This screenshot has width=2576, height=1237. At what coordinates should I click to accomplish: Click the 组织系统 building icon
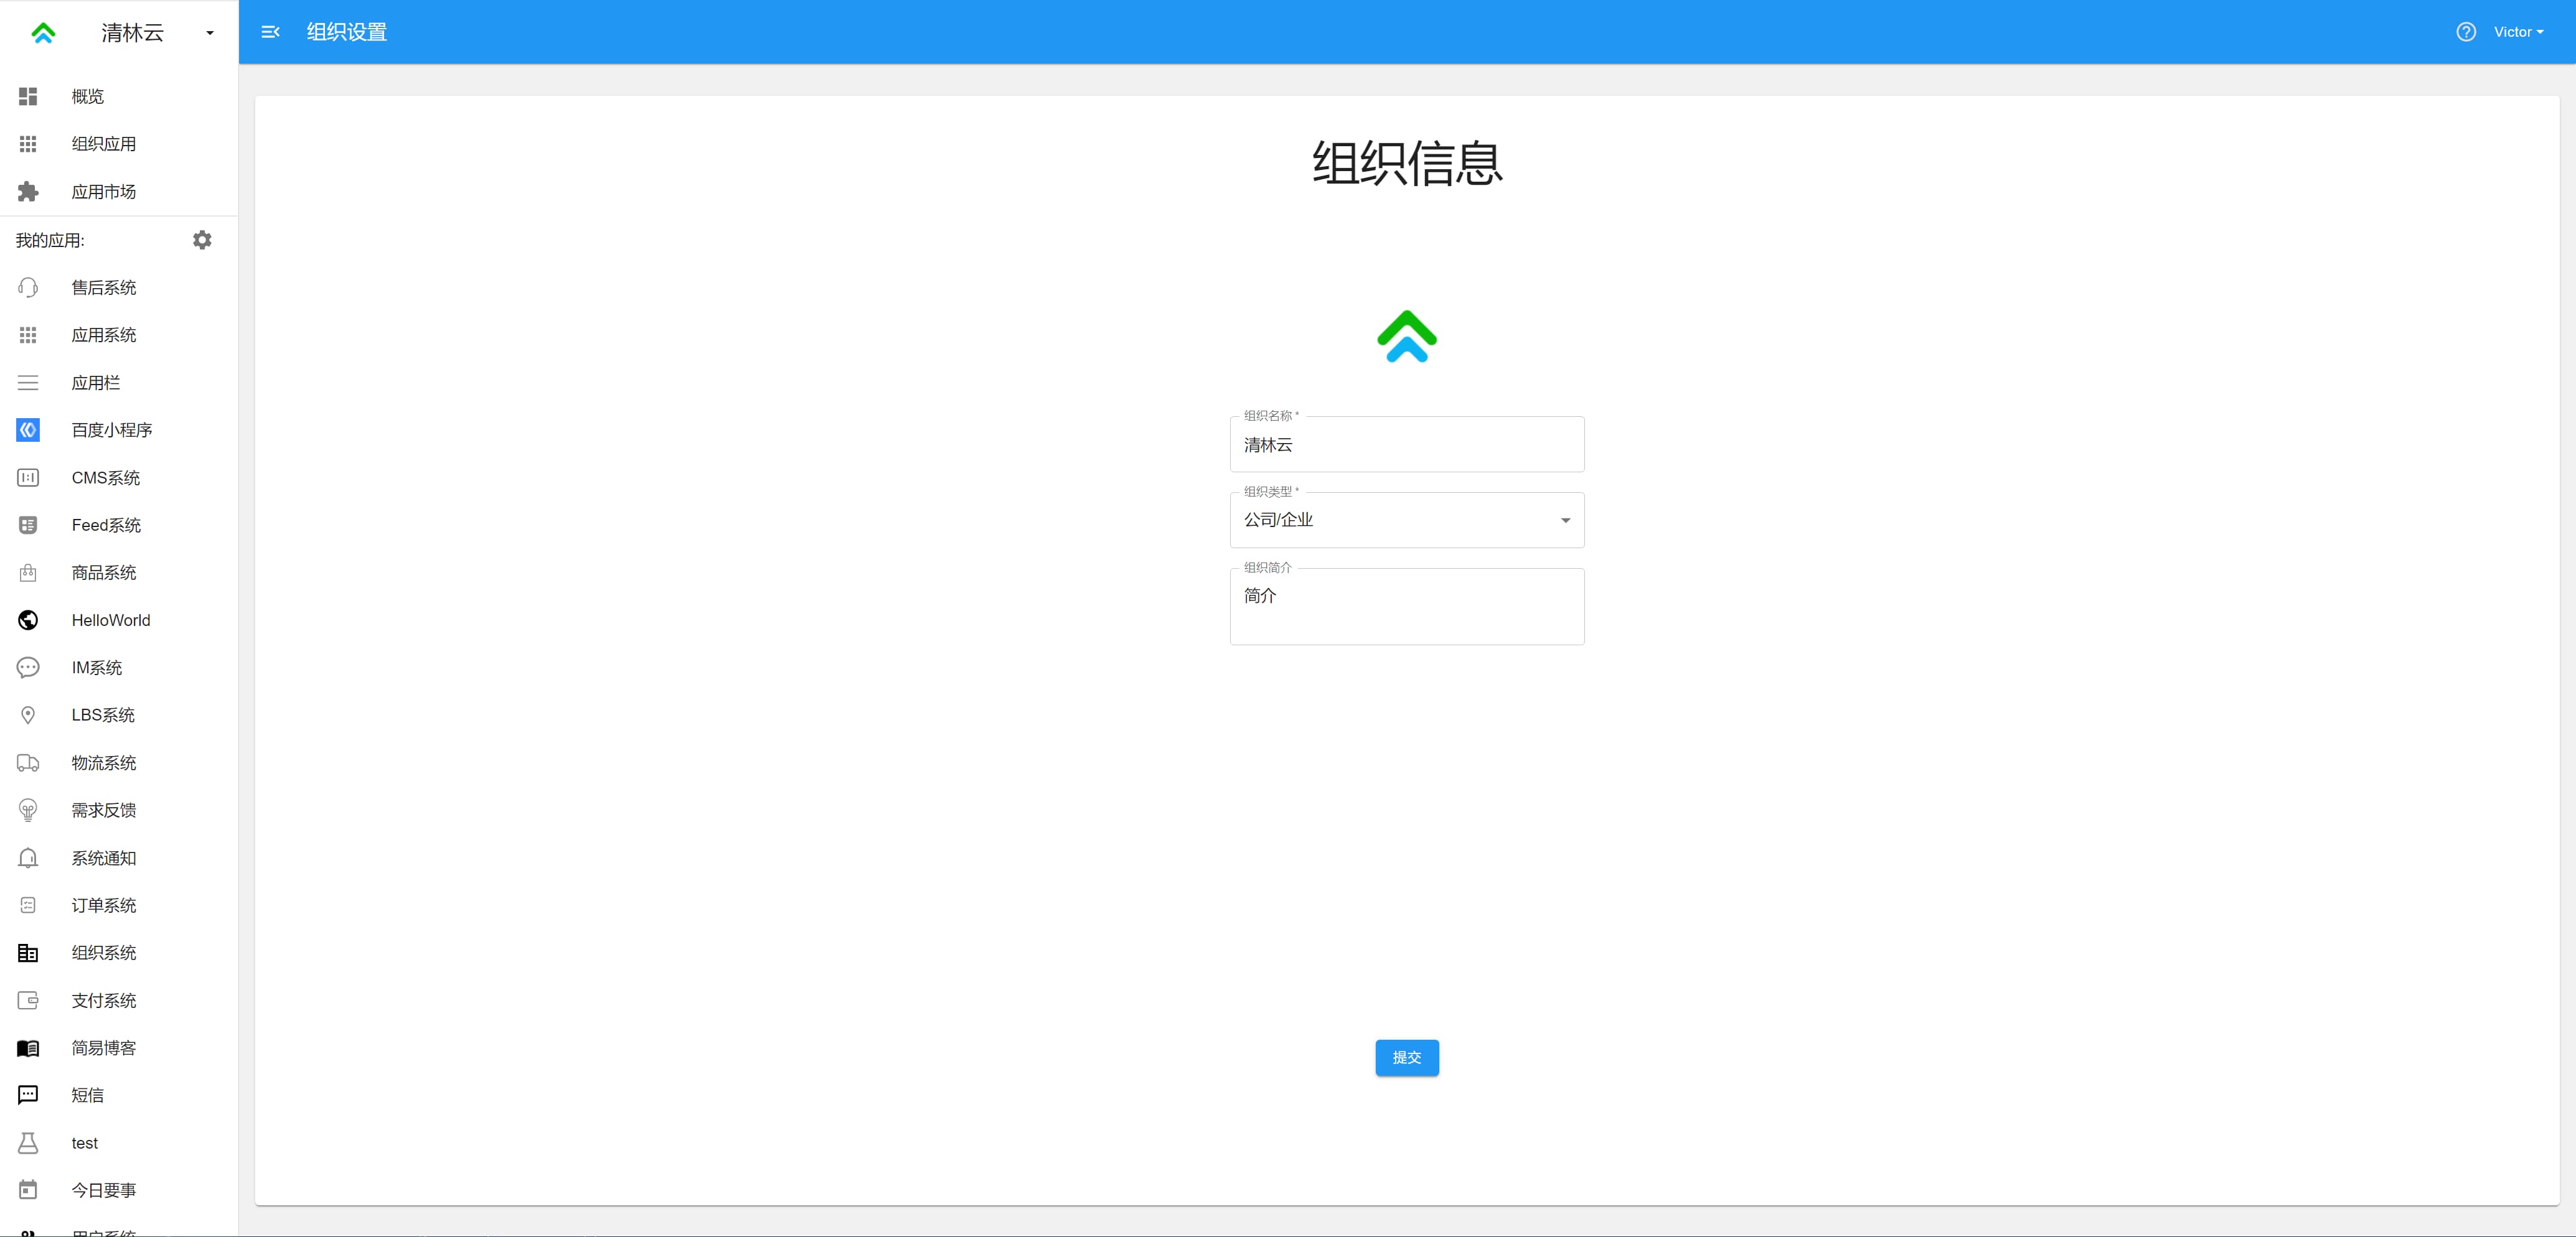(28, 953)
